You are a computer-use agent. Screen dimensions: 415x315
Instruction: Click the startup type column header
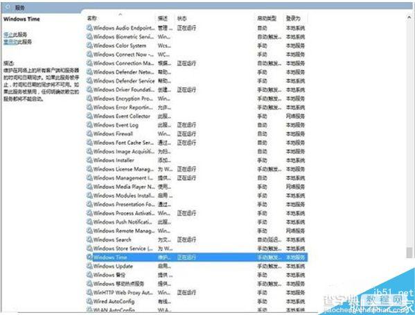[x=267, y=18]
